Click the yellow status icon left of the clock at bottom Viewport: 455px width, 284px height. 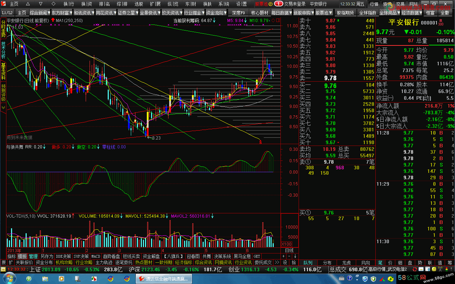pos(4,269)
